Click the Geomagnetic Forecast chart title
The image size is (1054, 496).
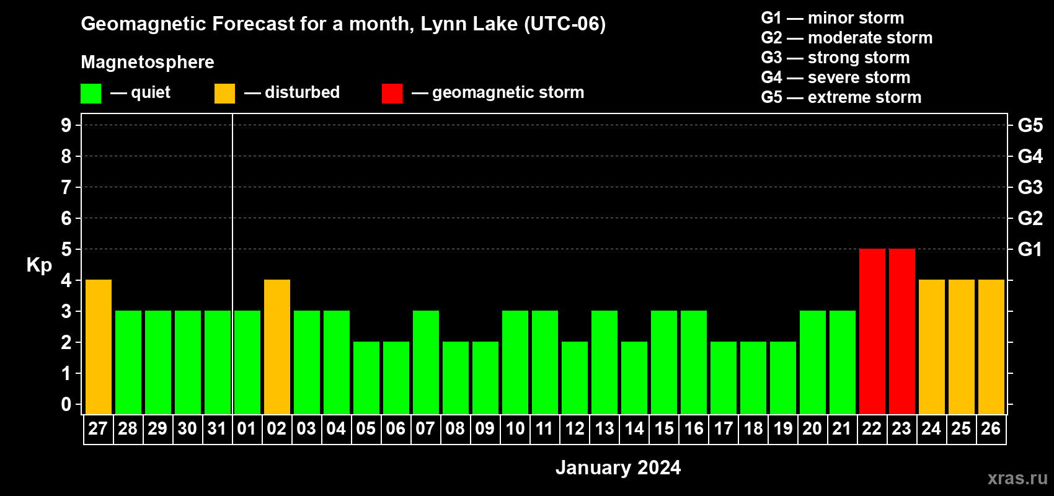pyautogui.click(x=343, y=24)
